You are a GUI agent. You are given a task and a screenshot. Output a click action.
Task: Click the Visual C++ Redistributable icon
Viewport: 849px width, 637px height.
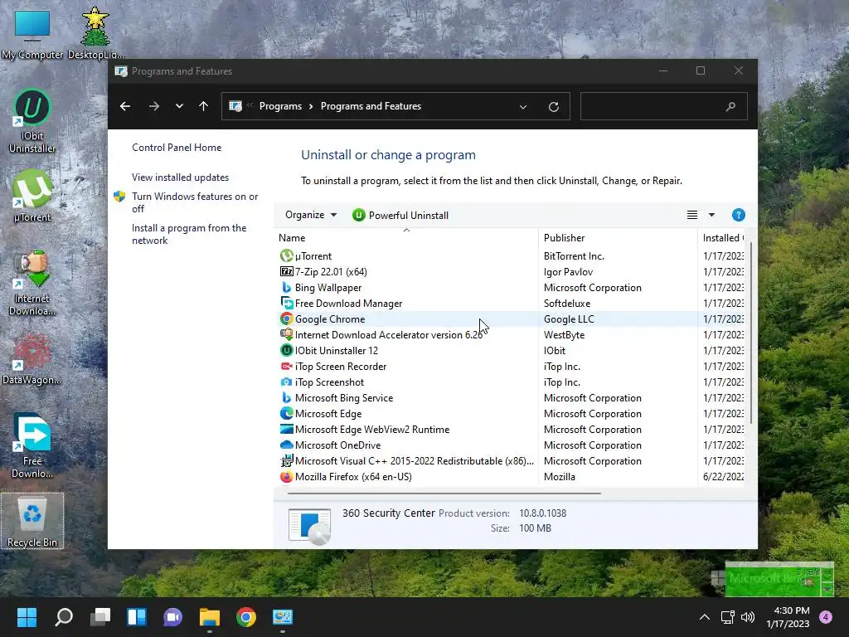(x=286, y=460)
